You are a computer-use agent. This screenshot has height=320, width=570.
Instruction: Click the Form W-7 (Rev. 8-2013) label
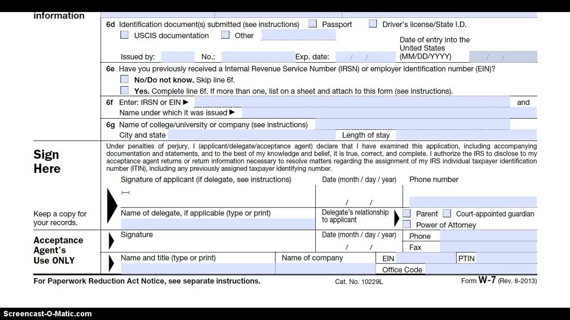[499, 281]
